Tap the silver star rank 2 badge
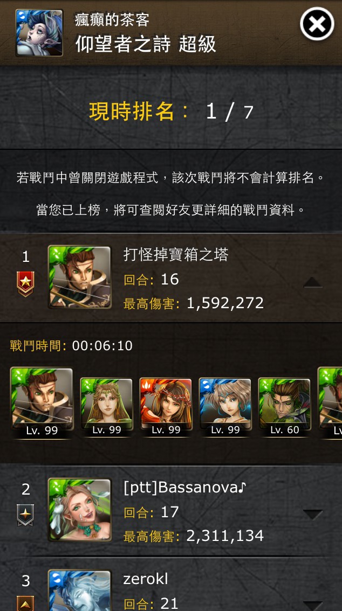The image size is (342, 611). pyautogui.click(x=25, y=515)
